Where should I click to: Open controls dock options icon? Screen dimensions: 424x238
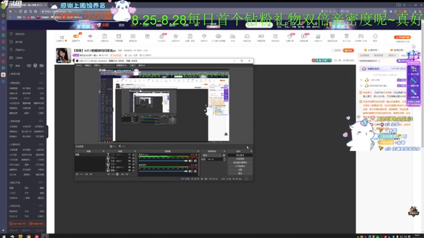coord(251,151)
